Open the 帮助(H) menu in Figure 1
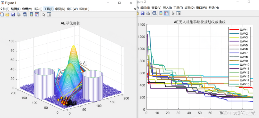 (84, 9)
